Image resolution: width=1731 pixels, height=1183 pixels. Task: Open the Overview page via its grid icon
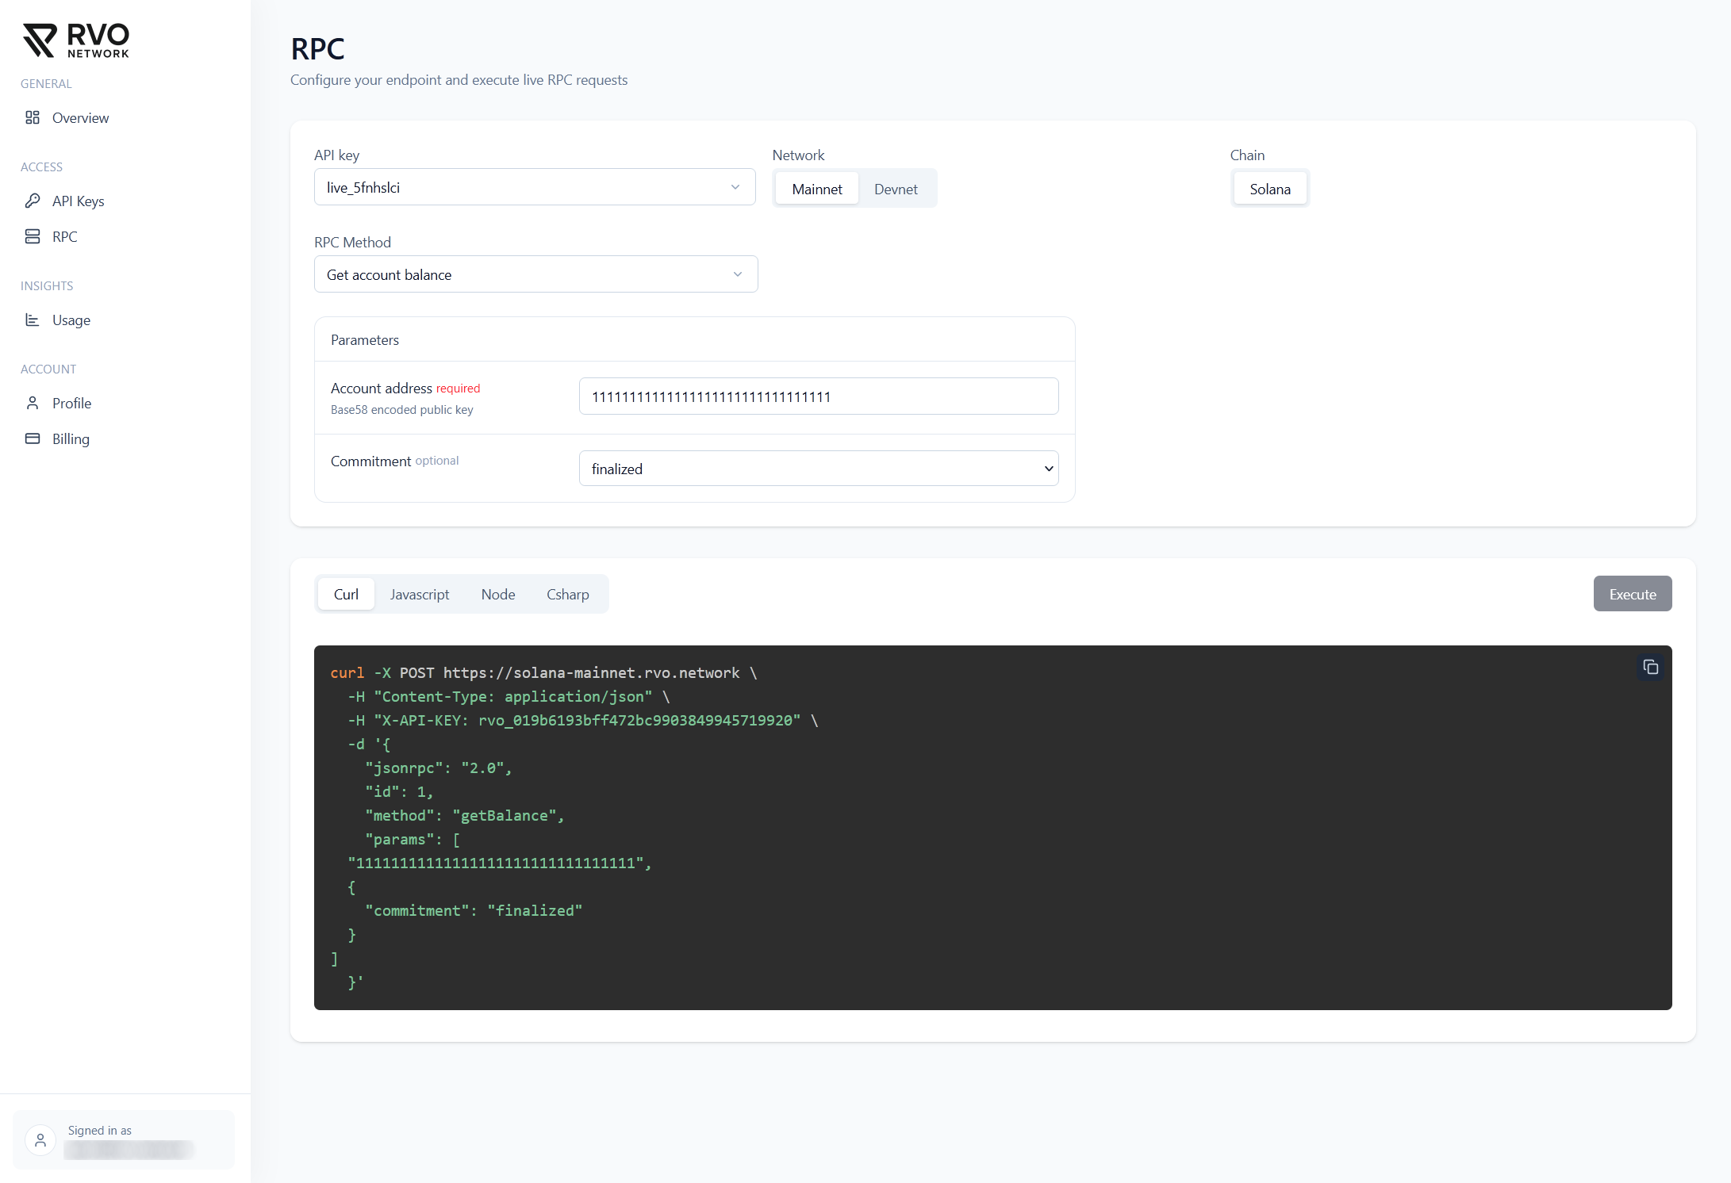coord(33,117)
